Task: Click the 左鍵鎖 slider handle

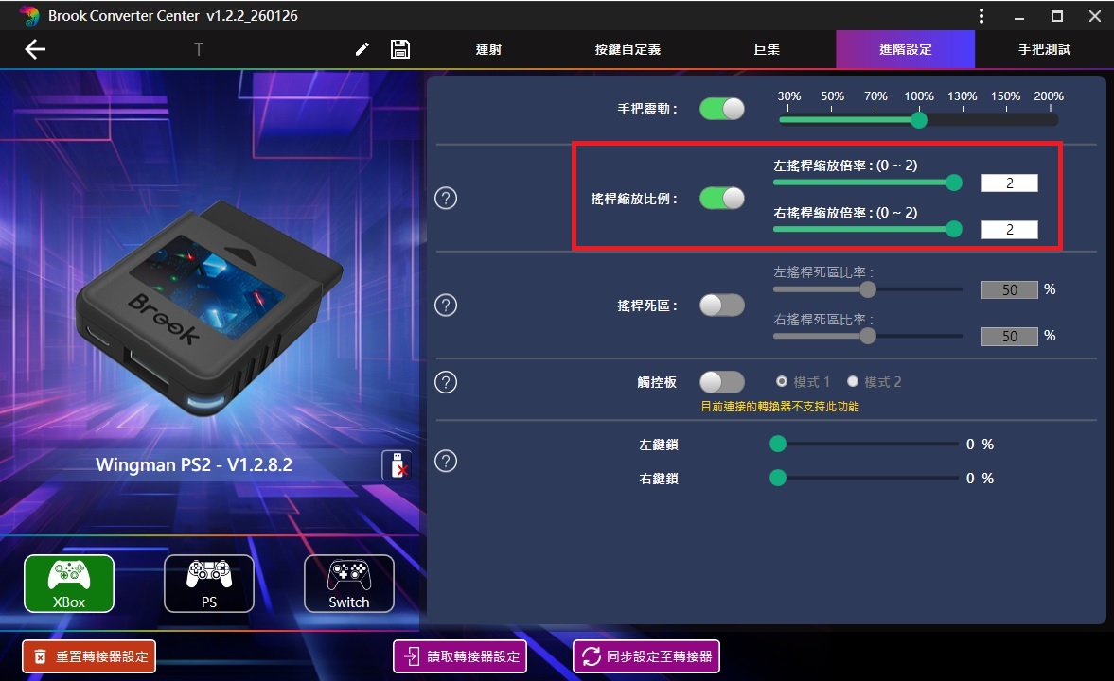Action: coord(778,444)
